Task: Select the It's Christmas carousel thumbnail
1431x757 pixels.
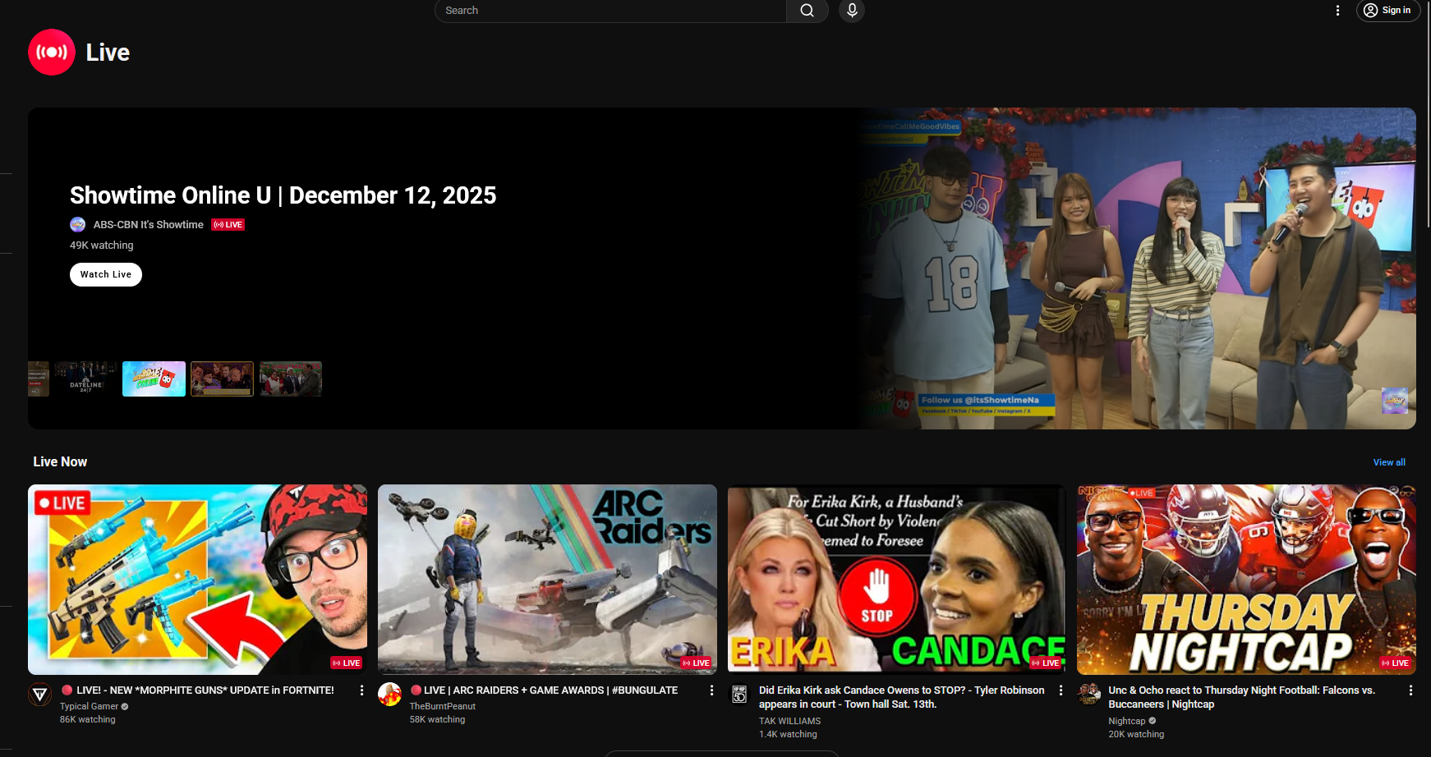Action: [291, 379]
